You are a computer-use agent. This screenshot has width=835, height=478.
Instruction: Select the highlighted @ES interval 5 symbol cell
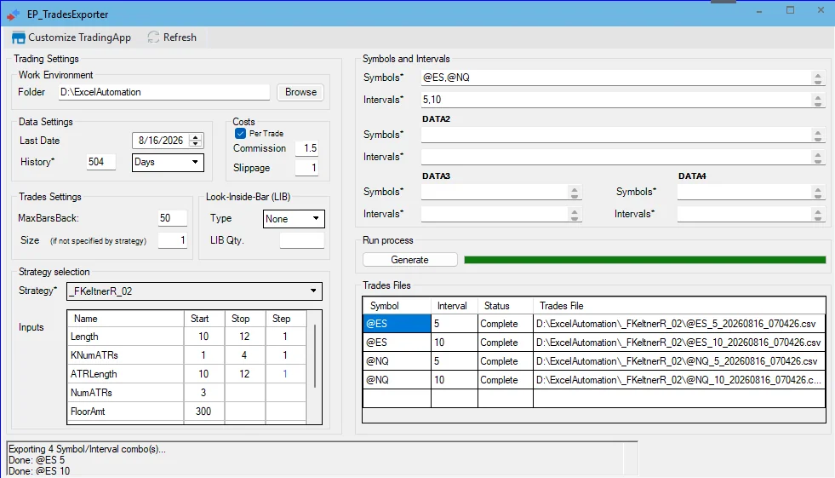[397, 324]
